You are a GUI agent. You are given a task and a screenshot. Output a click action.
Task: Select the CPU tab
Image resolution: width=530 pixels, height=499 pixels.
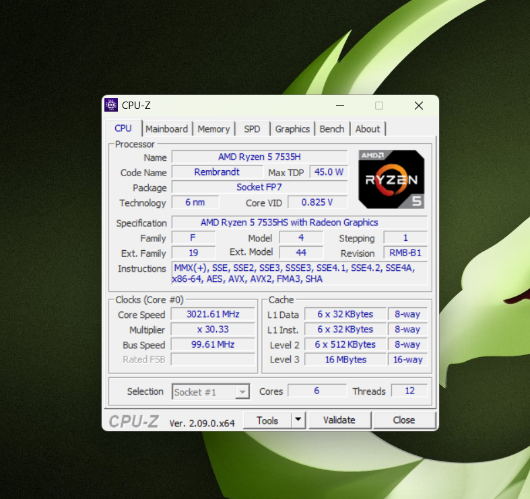point(123,128)
